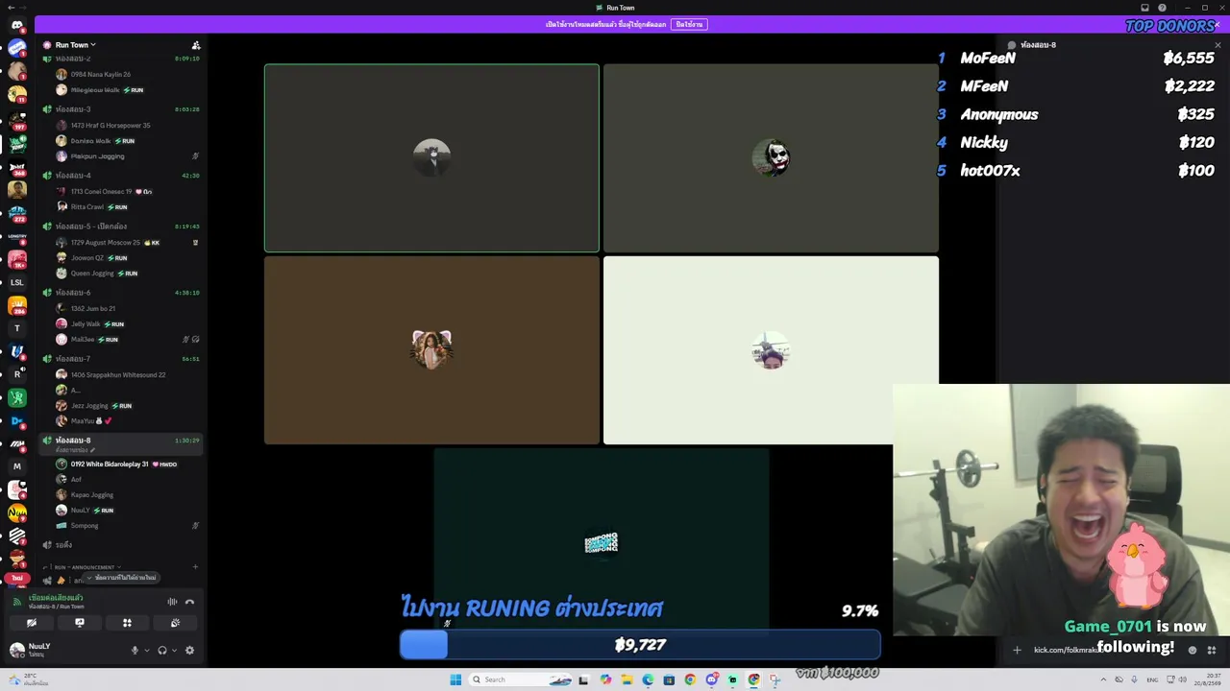The image size is (1230, 691).
Task: Open File Explorer from the taskbar
Action: pos(627,679)
